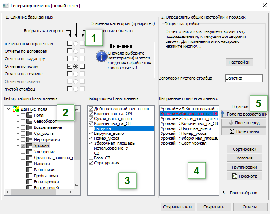
Task: Click the table icon next to Бонитировка
Action: [x=29, y=182]
